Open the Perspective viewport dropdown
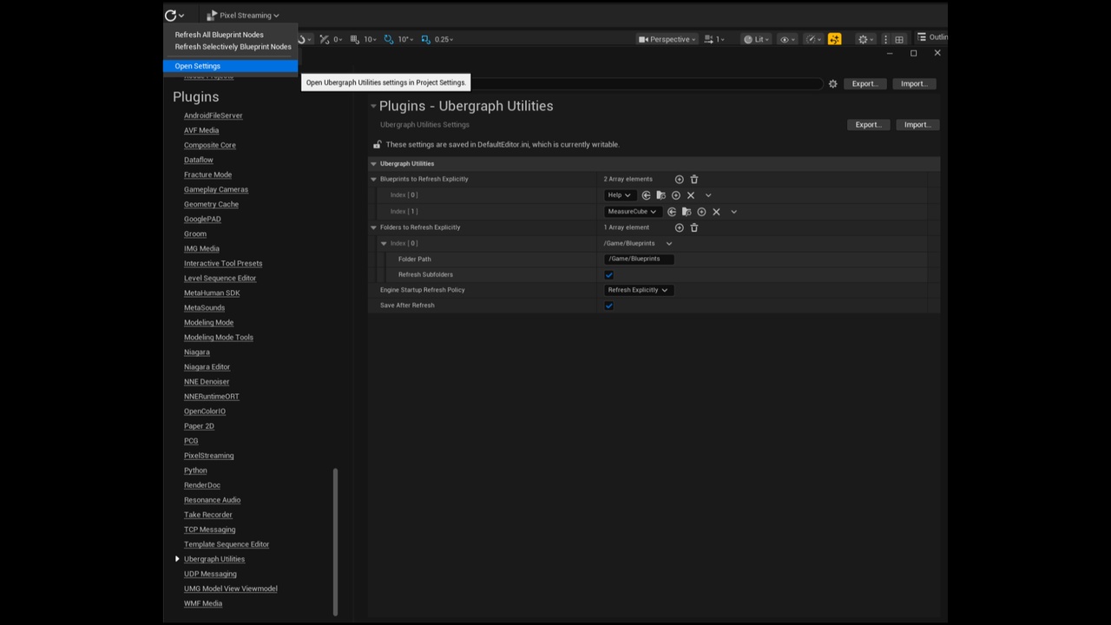This screenshot has height=625, width=1111. 667,39
